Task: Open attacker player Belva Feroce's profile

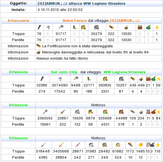Action: coord(75,20)
